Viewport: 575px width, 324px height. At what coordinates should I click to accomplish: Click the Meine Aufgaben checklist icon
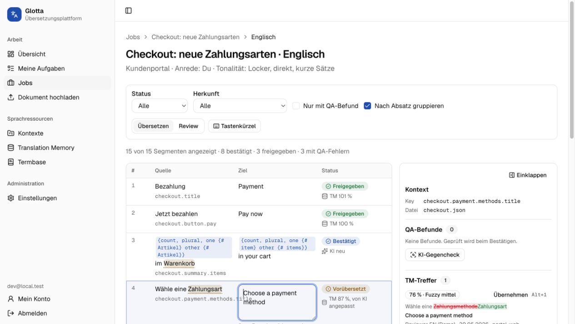tap(11, 68)
